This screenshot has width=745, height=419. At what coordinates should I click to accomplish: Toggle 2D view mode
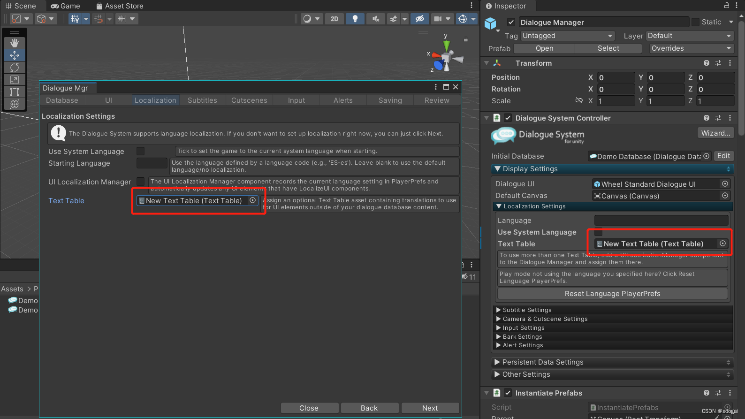334,19
